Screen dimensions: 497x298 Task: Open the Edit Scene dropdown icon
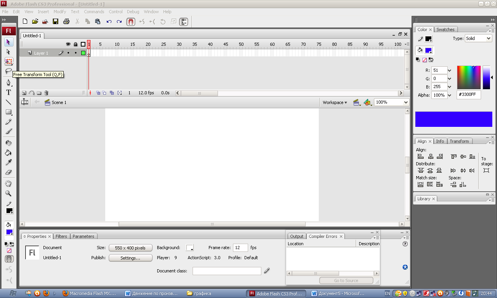(x=357, y=102)
